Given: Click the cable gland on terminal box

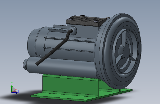Looking at the screenshot, I should pyautogui.click(x=73, y=31).
